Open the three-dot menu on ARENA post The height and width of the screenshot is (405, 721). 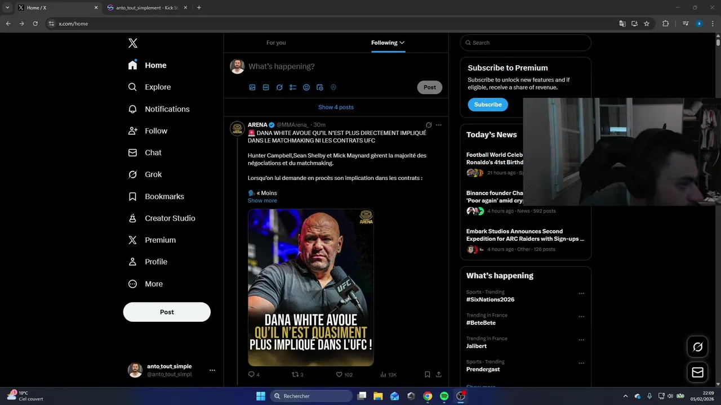pos(439,125)
